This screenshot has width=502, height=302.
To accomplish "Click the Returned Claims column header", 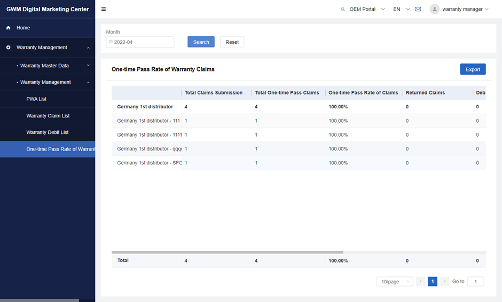I will [425, 93].
